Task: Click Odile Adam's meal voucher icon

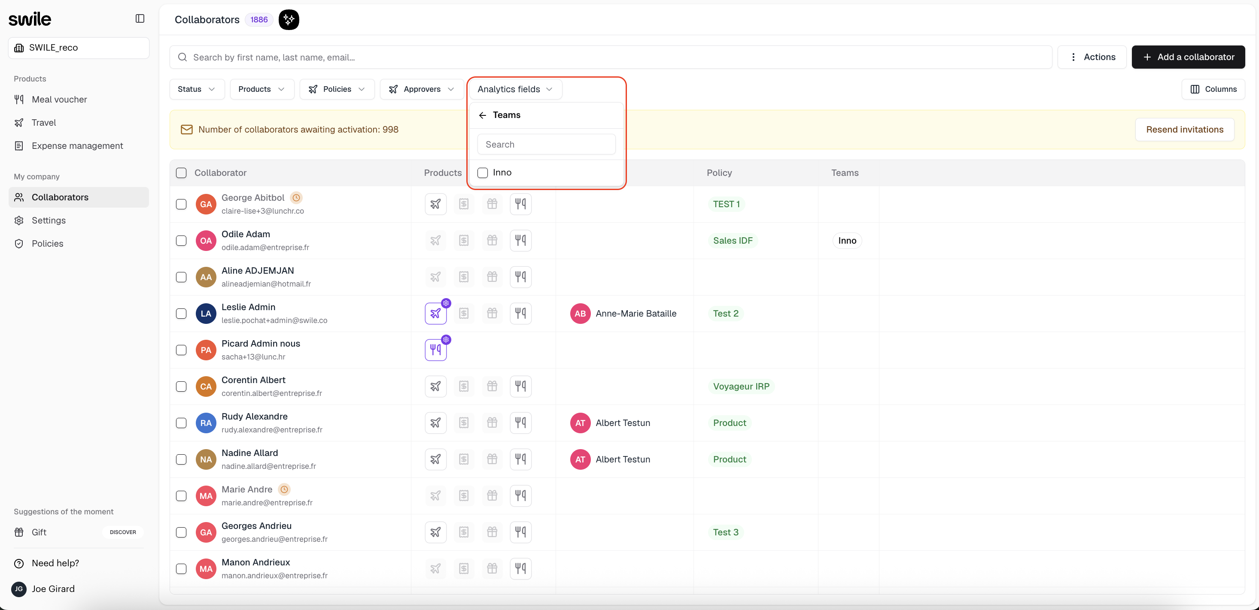Action: (x=520, y=241)
